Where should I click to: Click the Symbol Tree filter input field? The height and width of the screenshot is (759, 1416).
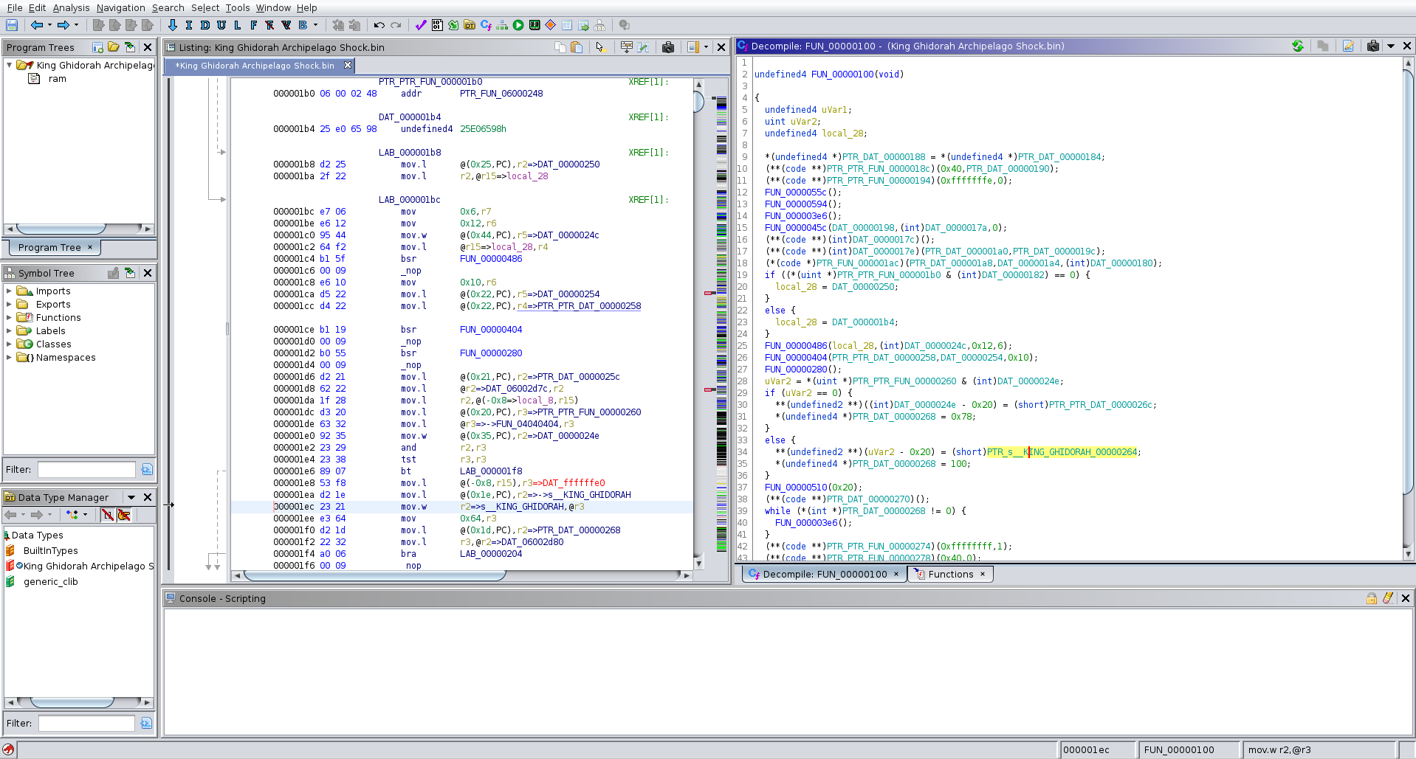coord(86,470)
